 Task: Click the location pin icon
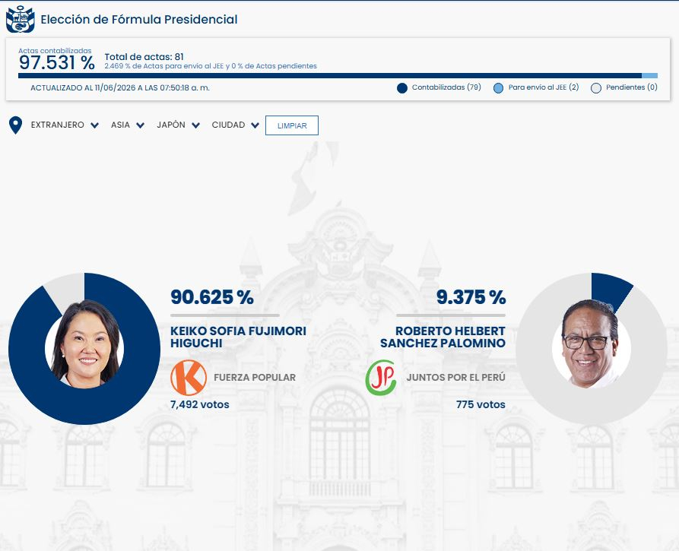click(x=16, y=125)
